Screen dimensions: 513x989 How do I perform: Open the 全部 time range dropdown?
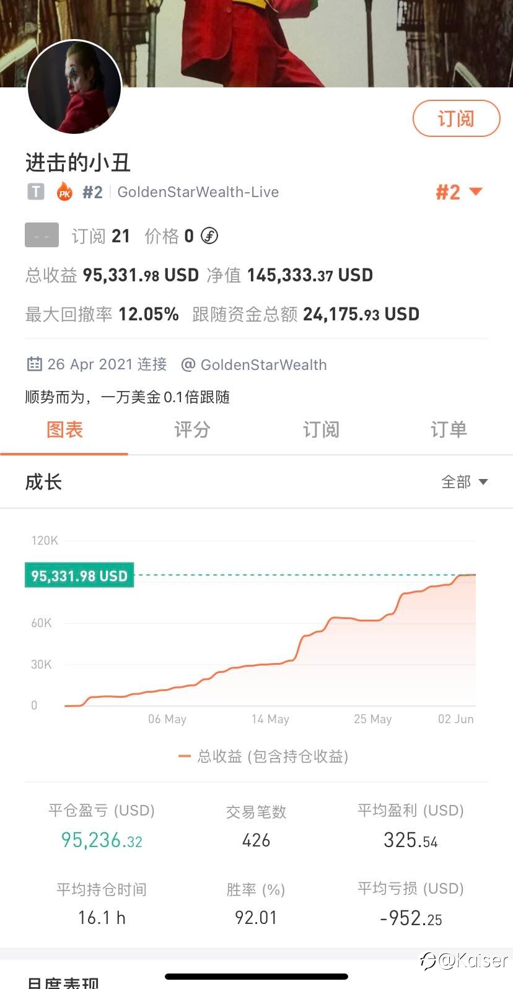click(x=464, y=482)
